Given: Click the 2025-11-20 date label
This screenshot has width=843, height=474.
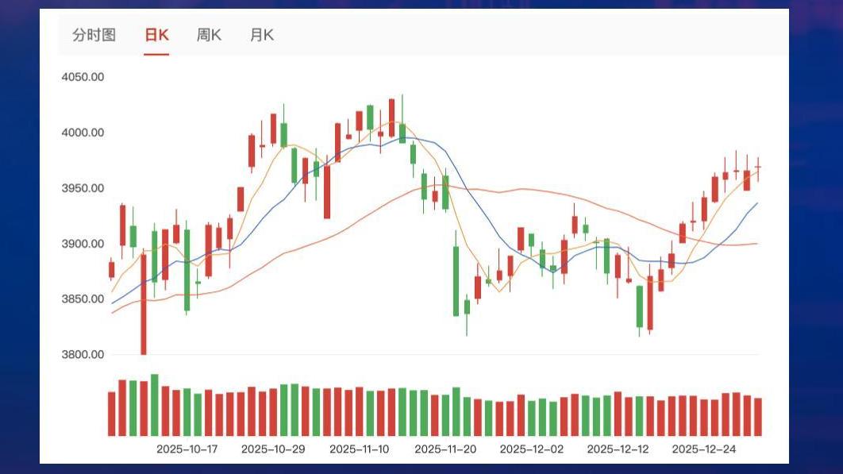Looking at the screenshot, I should tap(445, 449).
